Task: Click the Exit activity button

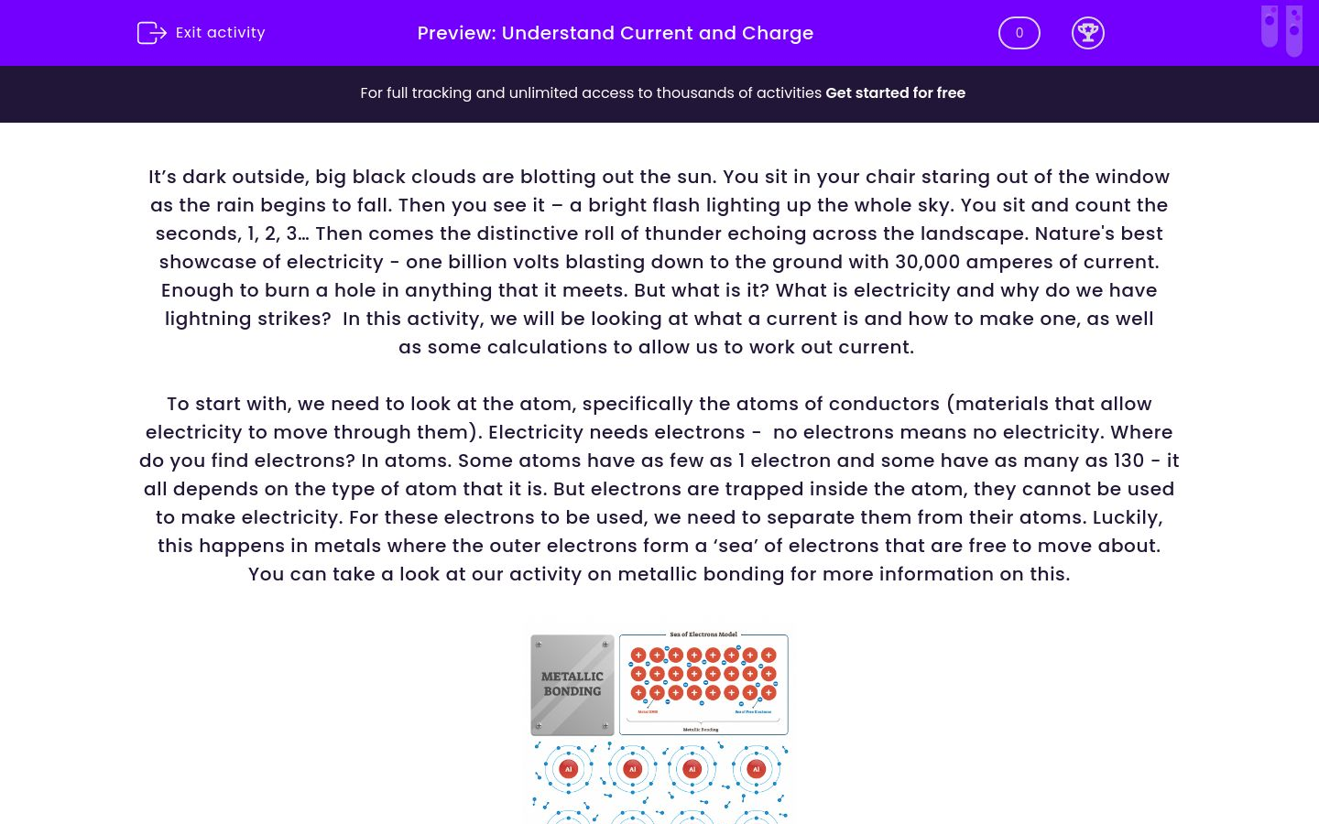Action: click(x=201, y=33)
